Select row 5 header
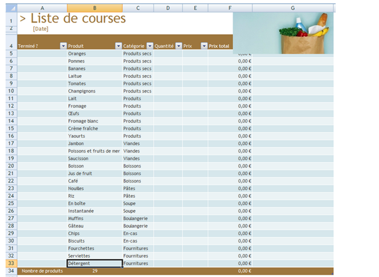Viewport: 379px width, 277px height. [11, 53]
